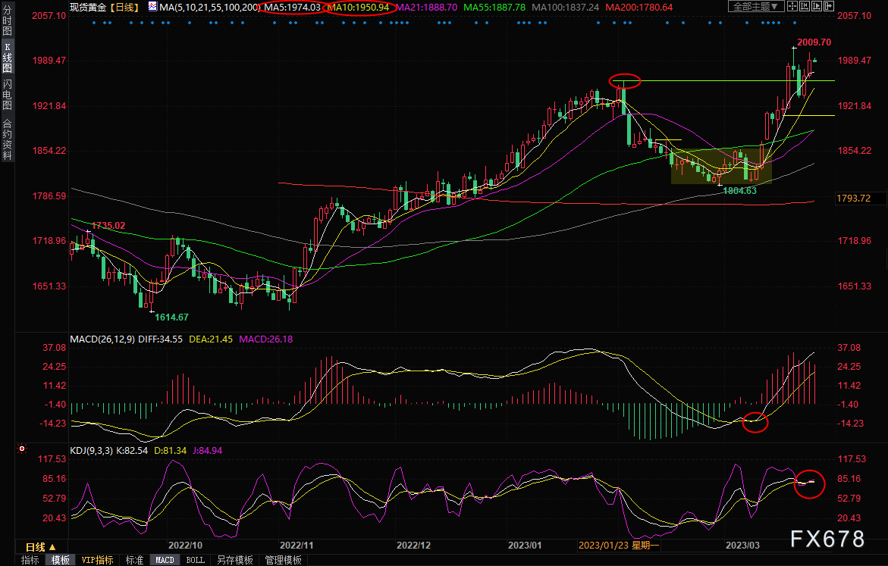Click the MA55:1887.78 value
Viewport: 888px width, 566px height.
click(x=494, y=8)
